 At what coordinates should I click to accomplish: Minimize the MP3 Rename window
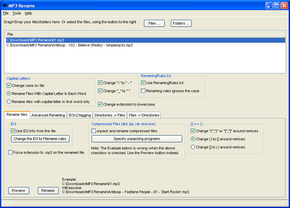click(269, 6)
